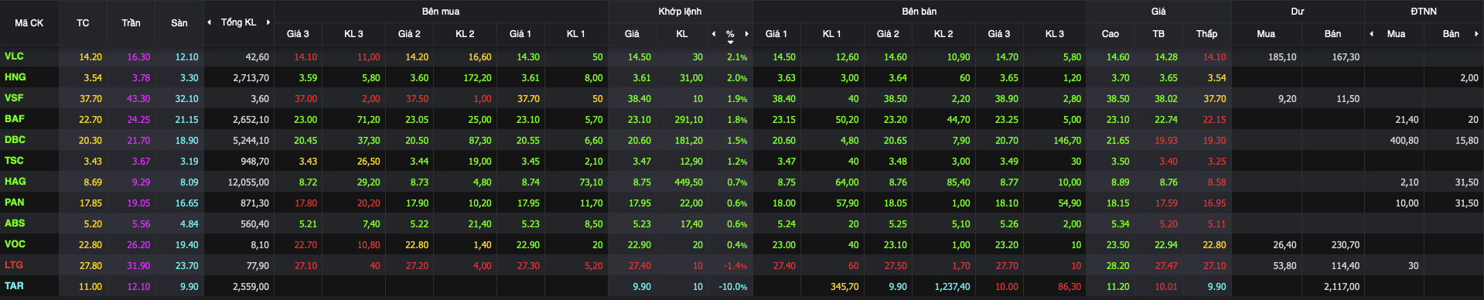Select TAR stock symbol
This screenshot has height=300, width=1484.
(x=14, y=286)
